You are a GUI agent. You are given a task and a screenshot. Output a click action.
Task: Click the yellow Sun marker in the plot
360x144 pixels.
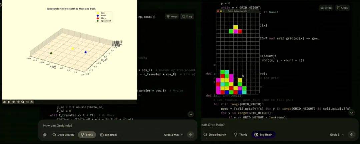pyautogui.click(x=73, y=49)
